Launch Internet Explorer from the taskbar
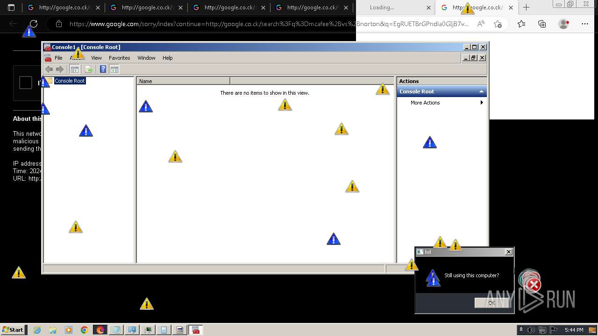This screenshot has height=336, width=598. pyautogui.click(x=37, y=330)
